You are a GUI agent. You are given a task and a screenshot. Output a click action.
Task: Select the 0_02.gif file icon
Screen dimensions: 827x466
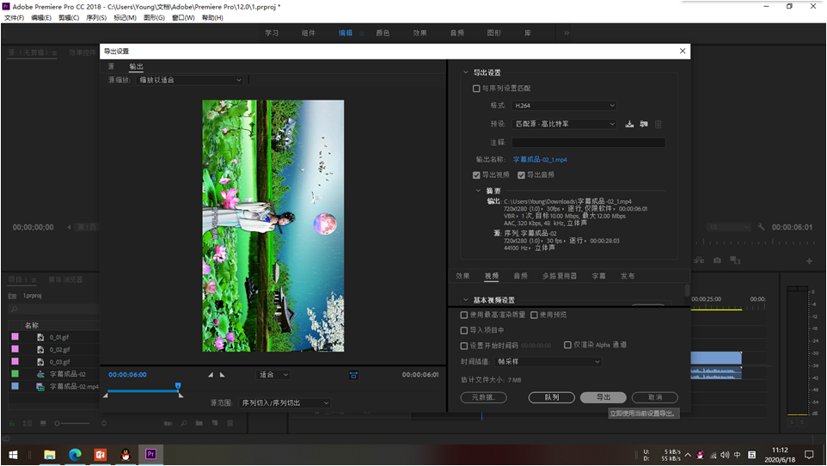coord(40,349)
